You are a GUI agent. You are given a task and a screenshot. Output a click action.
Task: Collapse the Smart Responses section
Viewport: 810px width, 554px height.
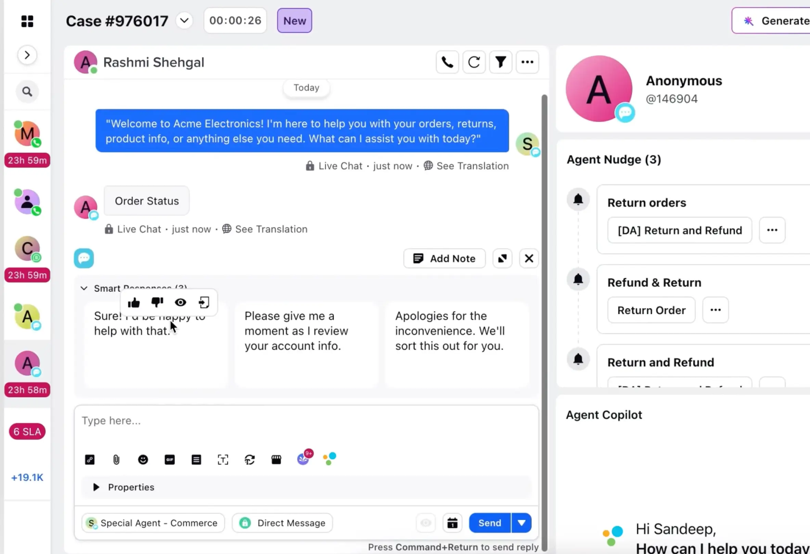pyautogui.click(x=83, y=288)
